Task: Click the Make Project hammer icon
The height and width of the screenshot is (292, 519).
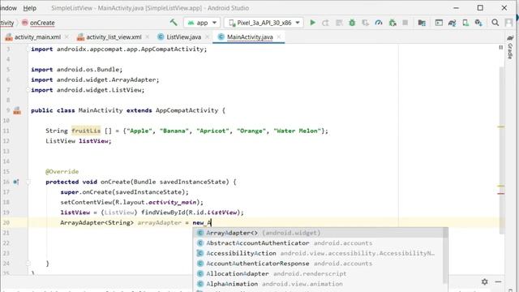Action: click(174, 23)
